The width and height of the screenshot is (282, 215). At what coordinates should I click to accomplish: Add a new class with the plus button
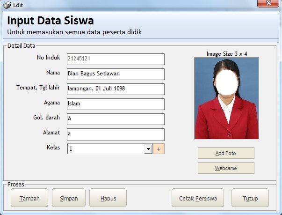159,149
